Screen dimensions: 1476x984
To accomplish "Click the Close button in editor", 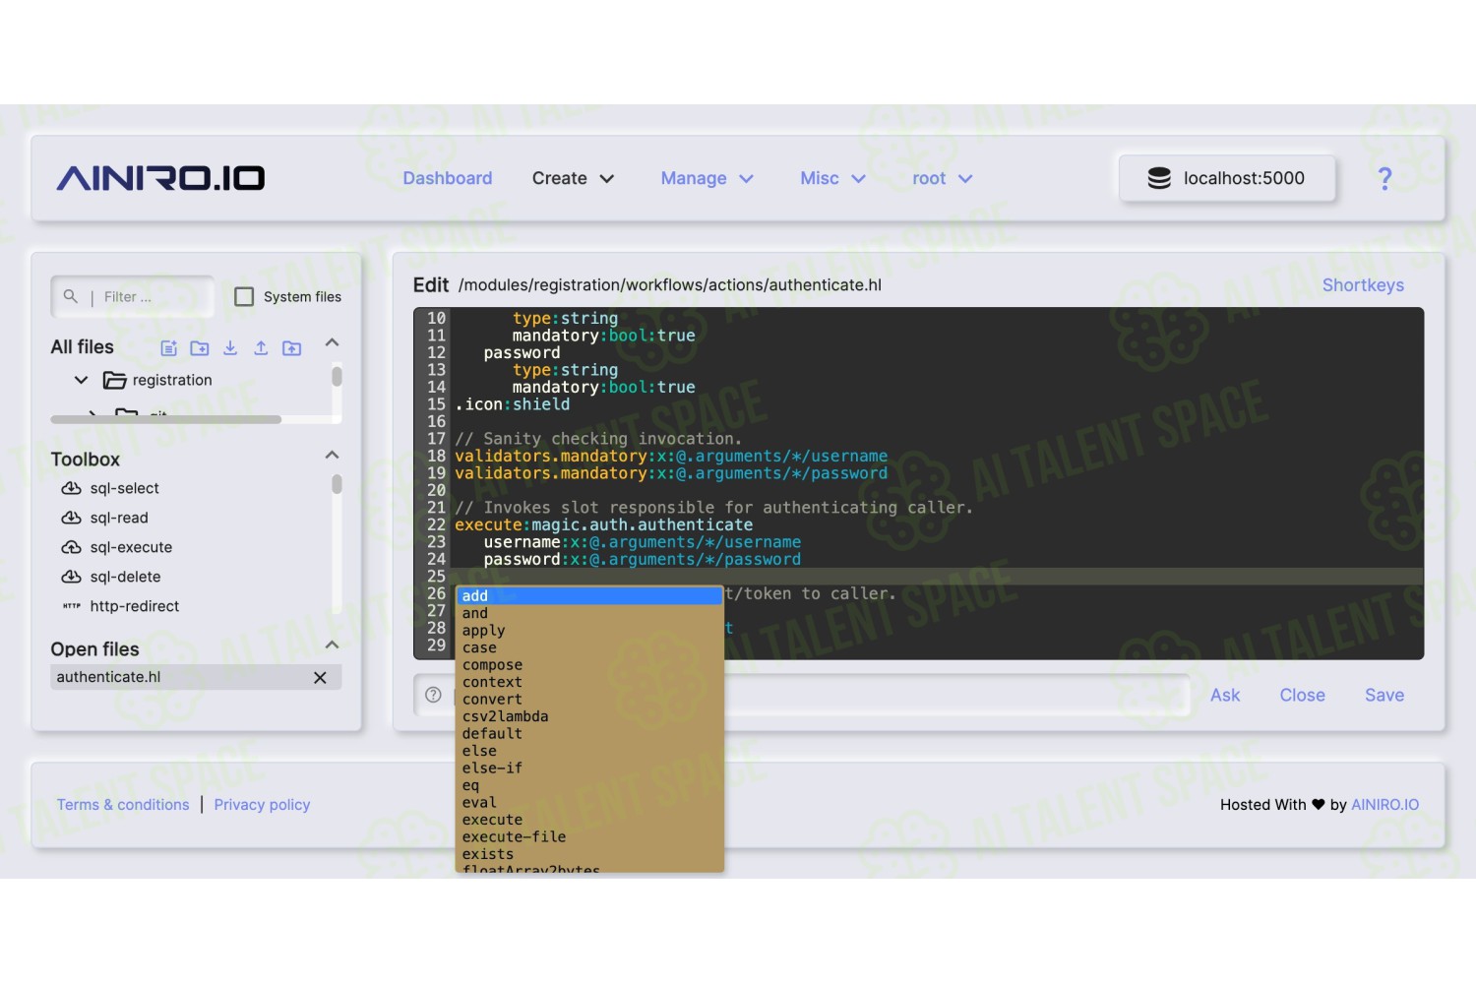I will coord(1302,695).
